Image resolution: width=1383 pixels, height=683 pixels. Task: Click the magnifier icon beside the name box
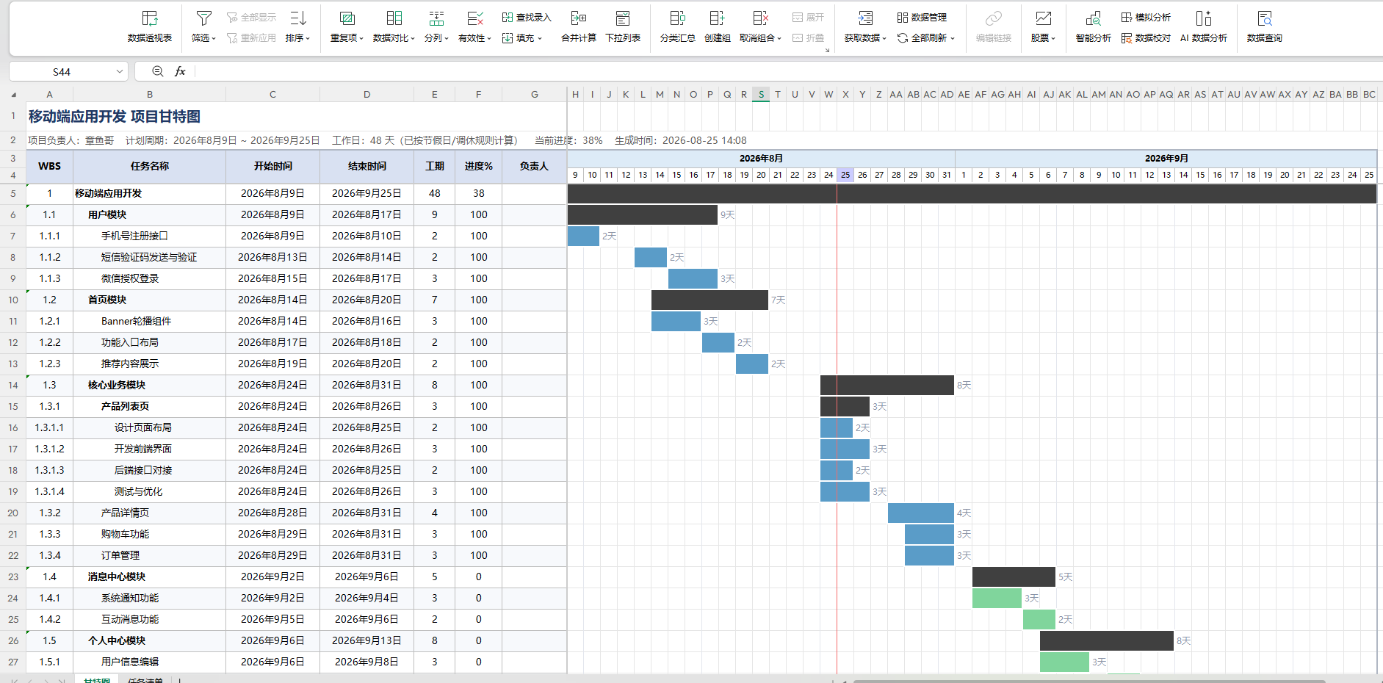click(x=158, y=71)
